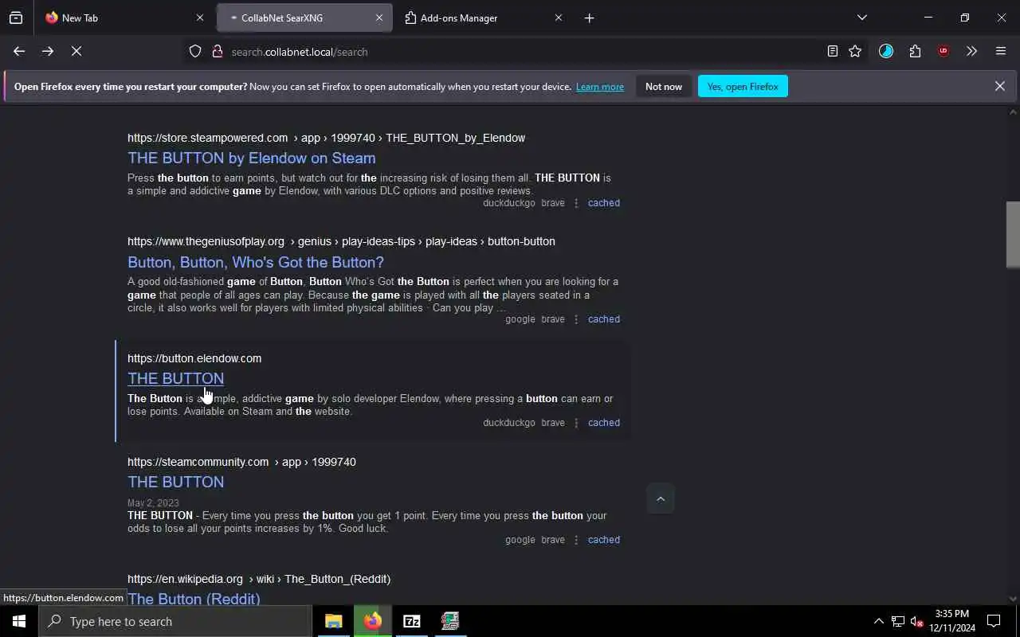1020x637 pixels.
Task: Go back to previous page
Action: point(19,51)
